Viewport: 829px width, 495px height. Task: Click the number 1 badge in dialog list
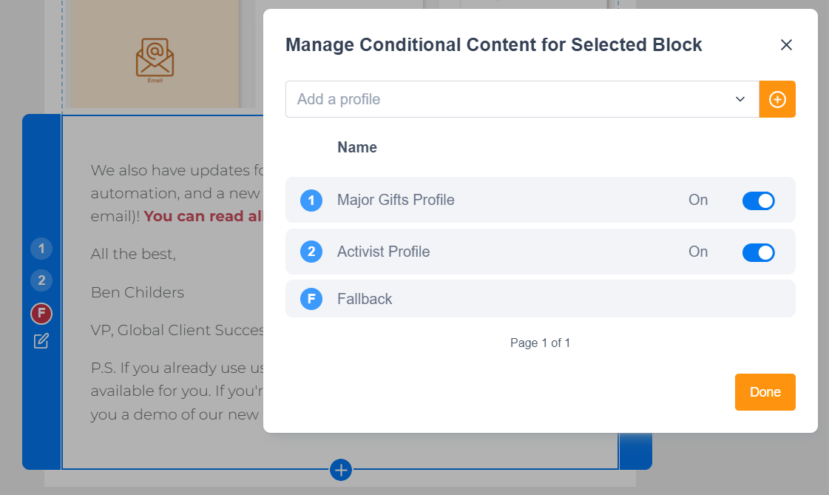[x=311, y=200]
